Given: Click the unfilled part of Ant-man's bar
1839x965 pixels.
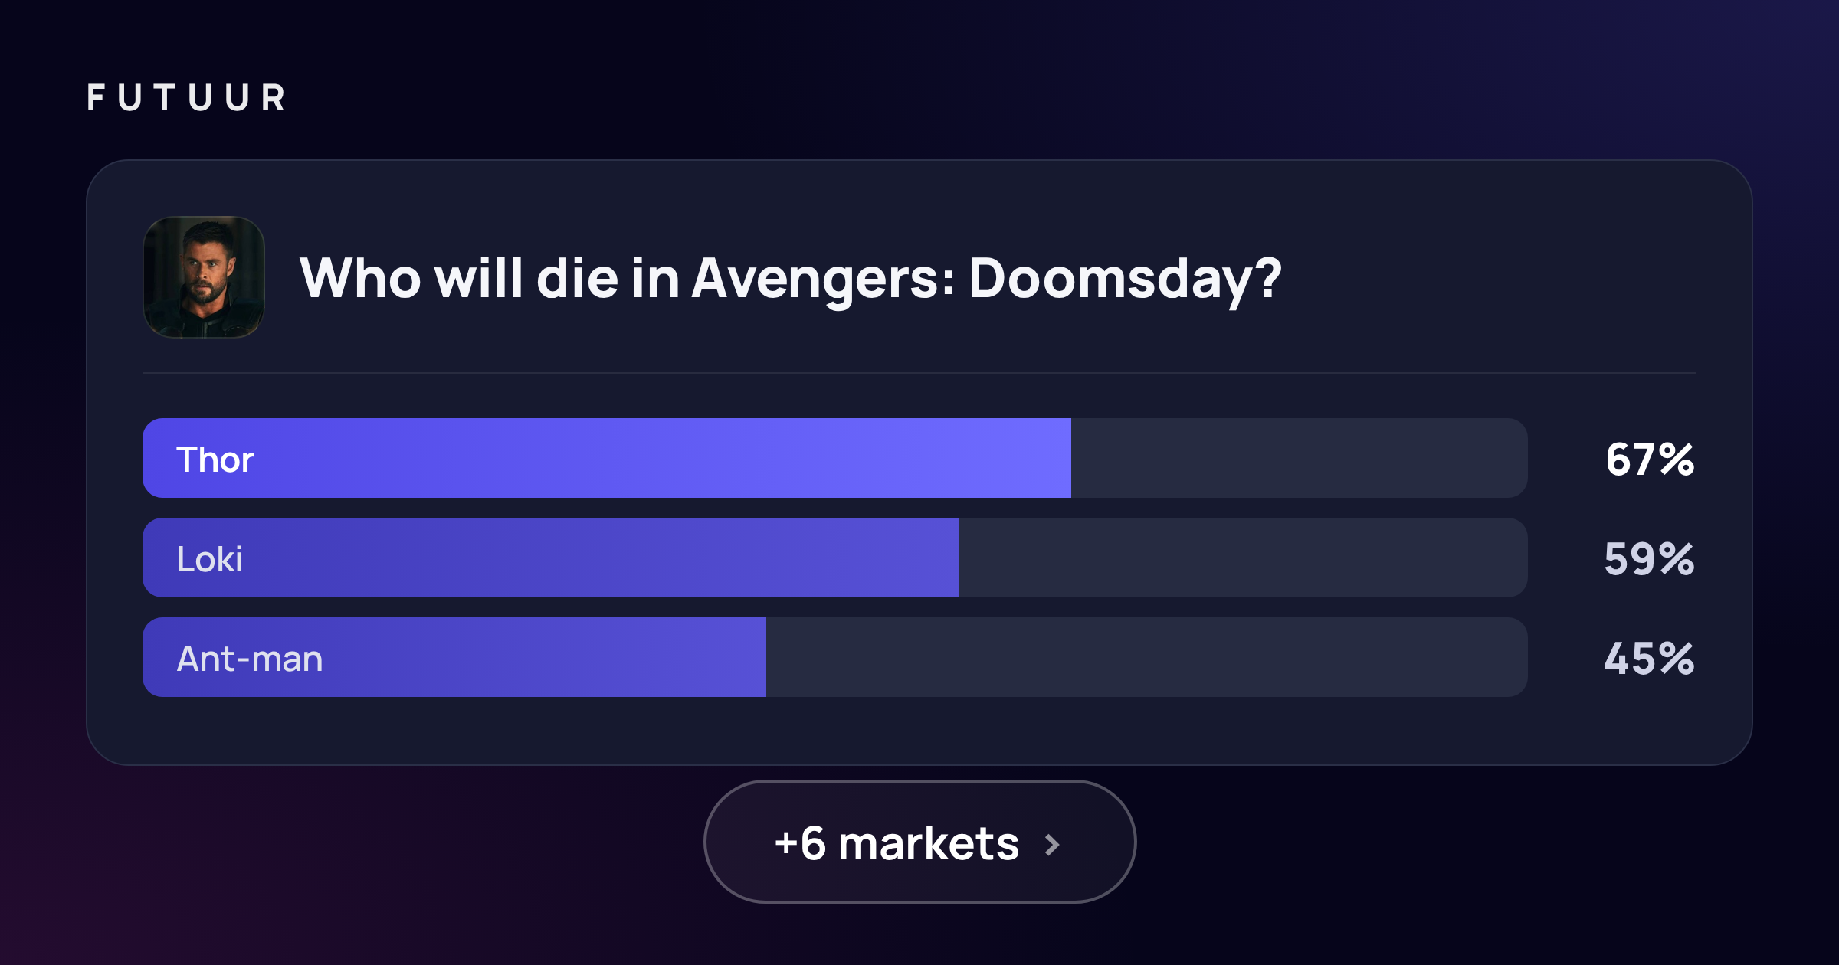Looking at the screenshot, I should pos(1147,657).
